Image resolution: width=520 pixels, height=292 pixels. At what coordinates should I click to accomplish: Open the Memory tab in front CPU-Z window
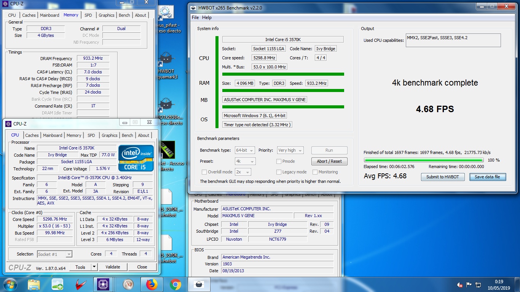(x=74, y=135)
